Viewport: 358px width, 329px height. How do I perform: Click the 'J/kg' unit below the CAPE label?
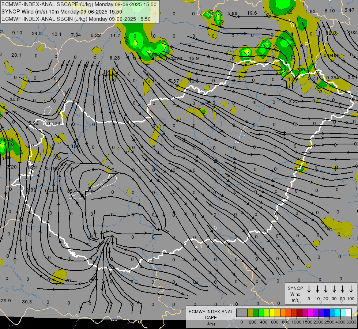pos(211,324)
